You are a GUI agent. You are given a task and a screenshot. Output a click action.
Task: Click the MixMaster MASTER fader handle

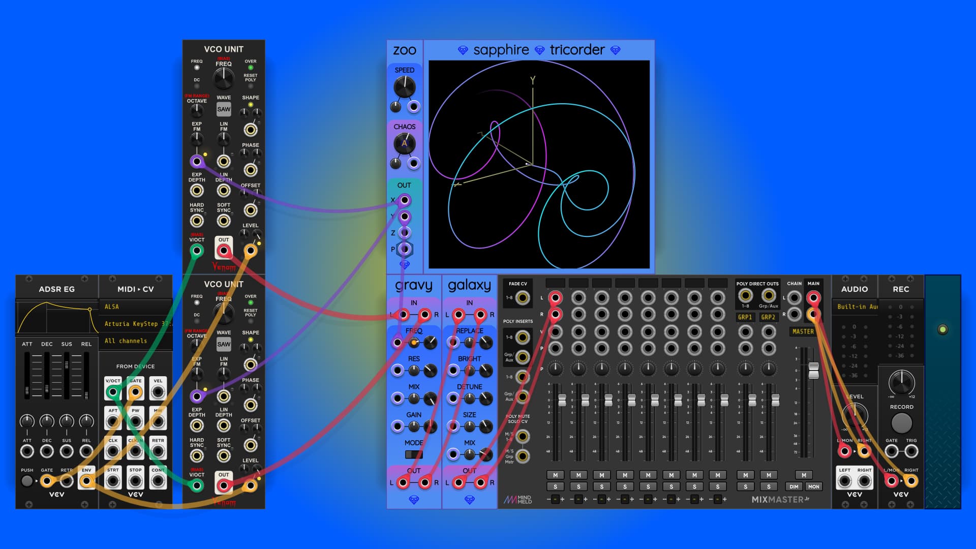pyautogui.click(x=813, y=370)
